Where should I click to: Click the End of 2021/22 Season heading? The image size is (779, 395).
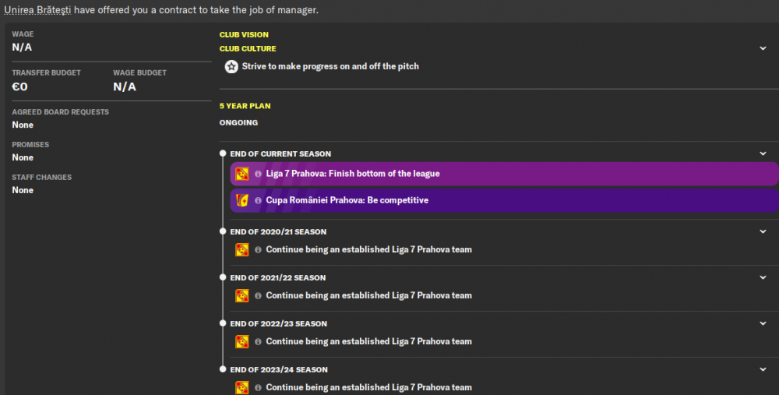point(278,277)
